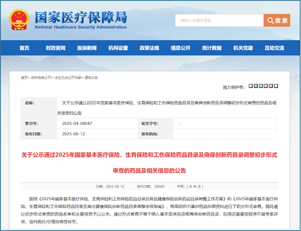Click the magnifier search button

277,20
